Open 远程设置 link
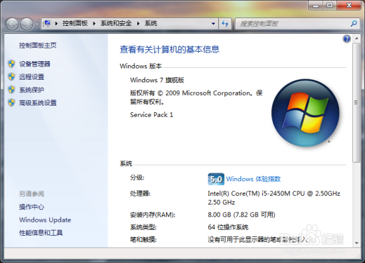This screenshot has height=263, width=365. pos(31,76)
